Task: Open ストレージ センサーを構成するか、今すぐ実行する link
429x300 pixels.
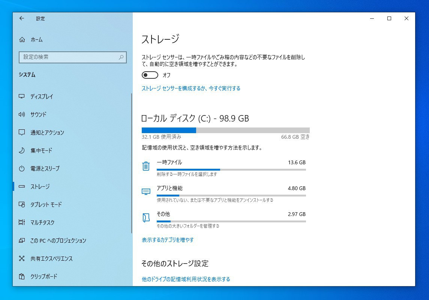Action: pyautogui.click(x=191, y=88)
